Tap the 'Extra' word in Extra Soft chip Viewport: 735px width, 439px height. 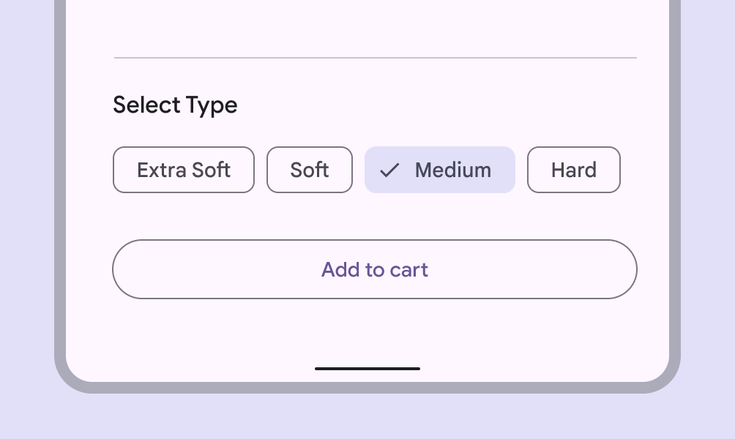coord(158,170)
